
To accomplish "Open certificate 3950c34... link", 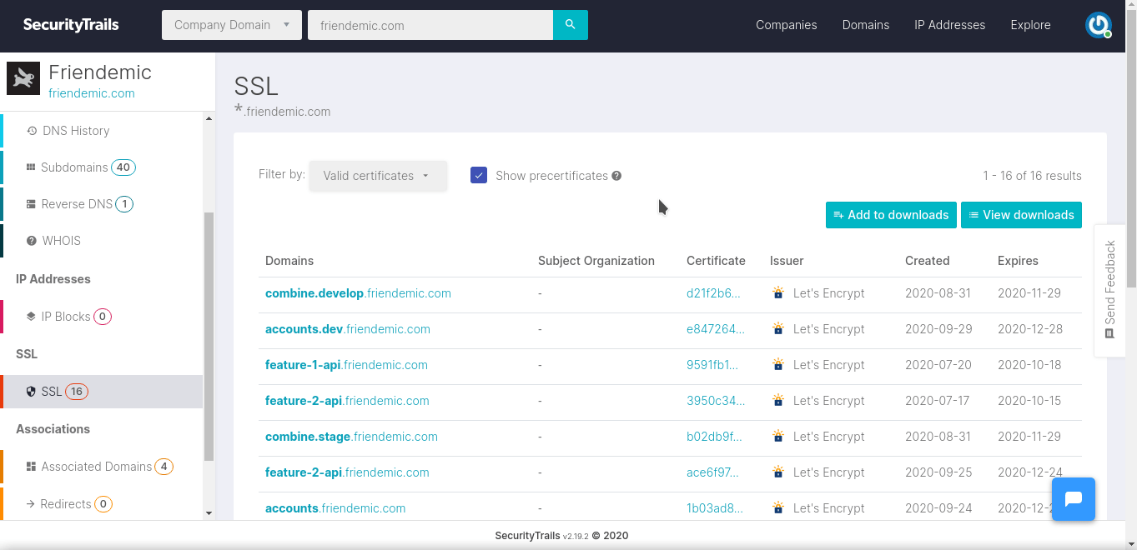I will pos(716,401).
